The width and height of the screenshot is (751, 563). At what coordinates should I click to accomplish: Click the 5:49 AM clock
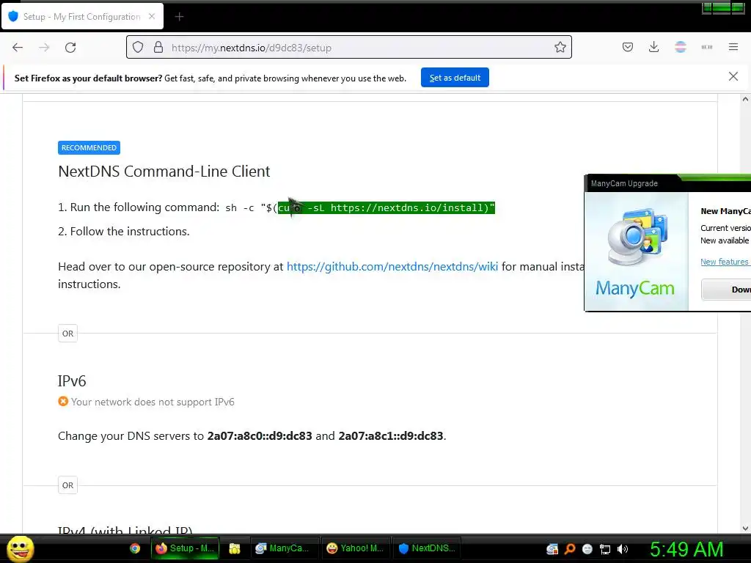686,549
